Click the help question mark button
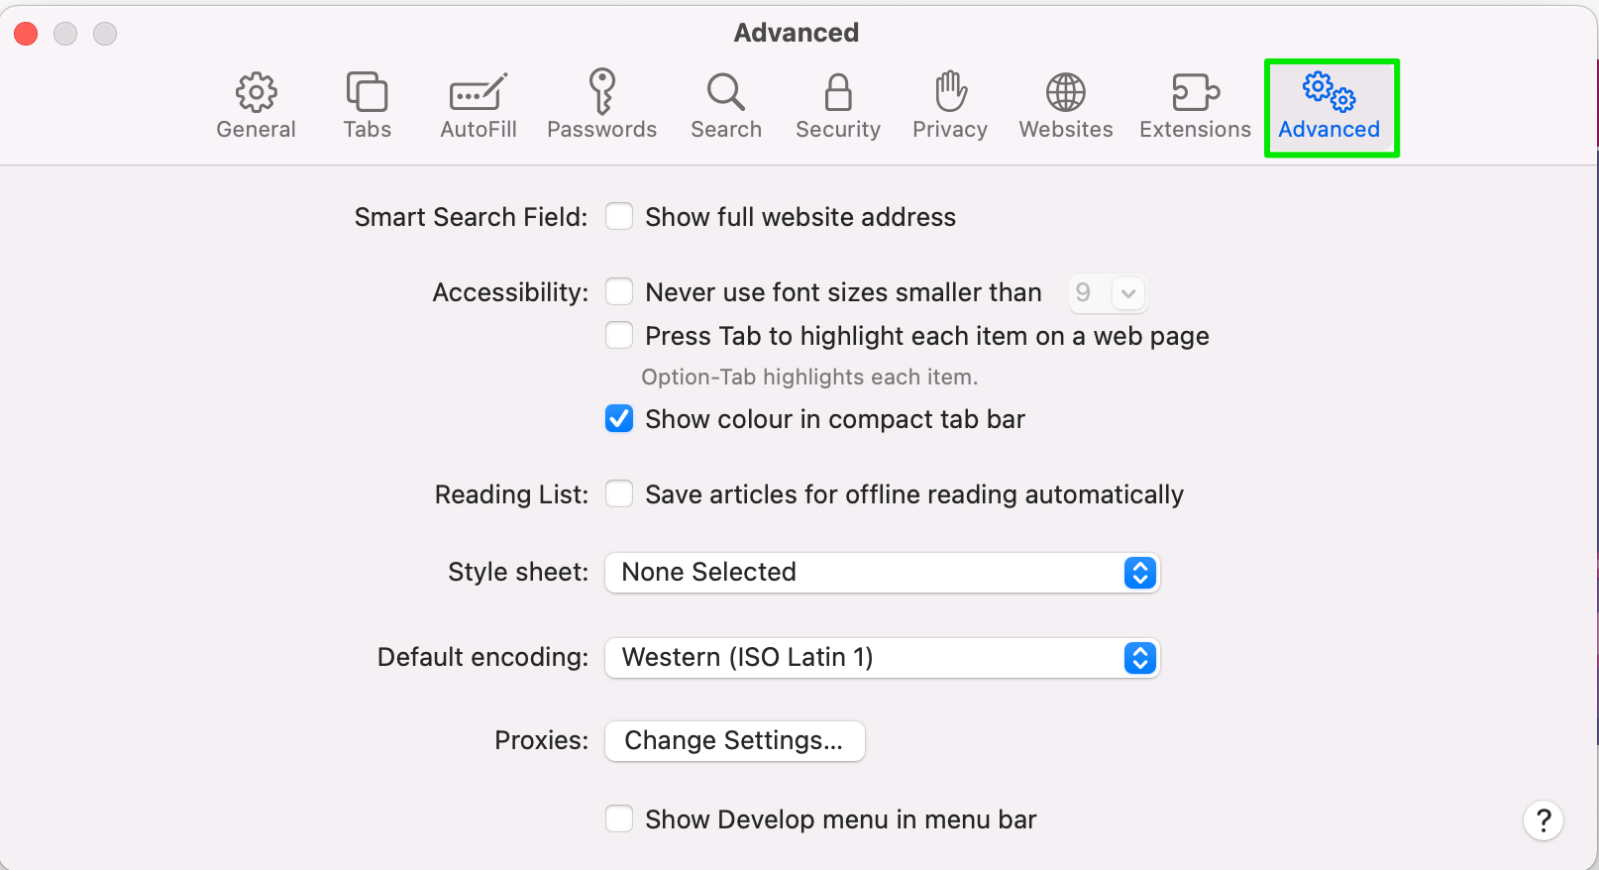The image size is (1599, 870). coord(1543,820)
